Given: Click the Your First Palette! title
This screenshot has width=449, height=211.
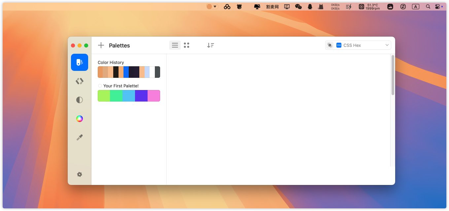Looking at the screenshot, I should pyautogui.click(x=121, y=86).
